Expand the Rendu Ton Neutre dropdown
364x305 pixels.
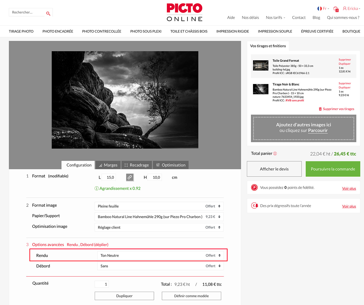[160, 255]
